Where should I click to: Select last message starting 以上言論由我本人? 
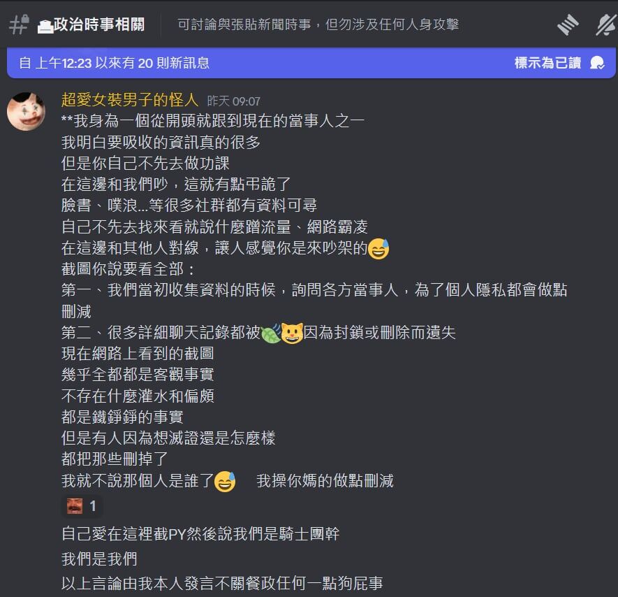(x=222, y=583)
